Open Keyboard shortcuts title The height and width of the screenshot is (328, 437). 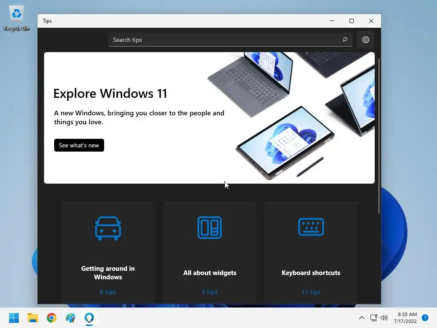tap(311, 272)
